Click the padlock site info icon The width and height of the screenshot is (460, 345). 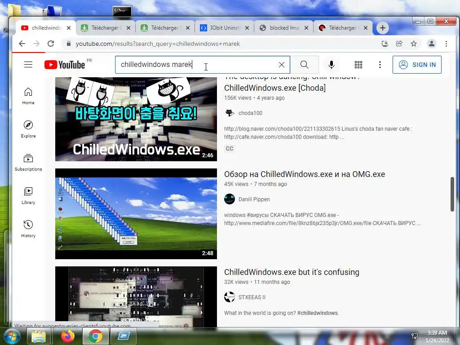tap(69, 44)
